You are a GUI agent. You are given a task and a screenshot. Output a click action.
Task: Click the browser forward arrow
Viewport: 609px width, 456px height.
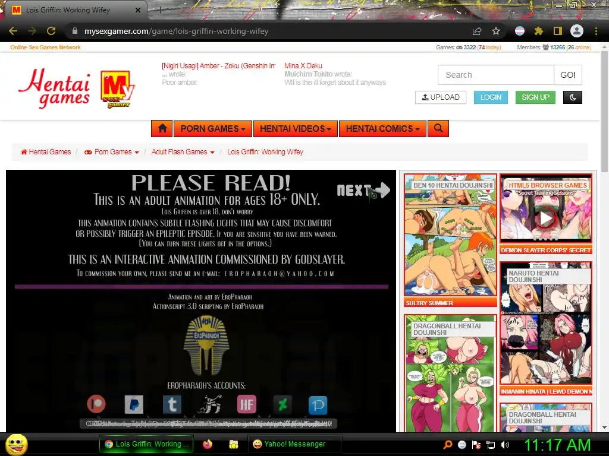[32, 31]
